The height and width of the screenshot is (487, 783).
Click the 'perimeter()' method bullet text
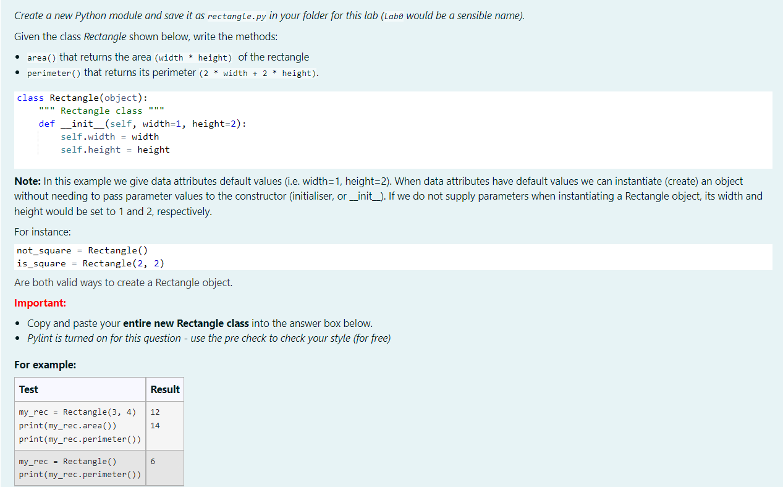(54, 73)
